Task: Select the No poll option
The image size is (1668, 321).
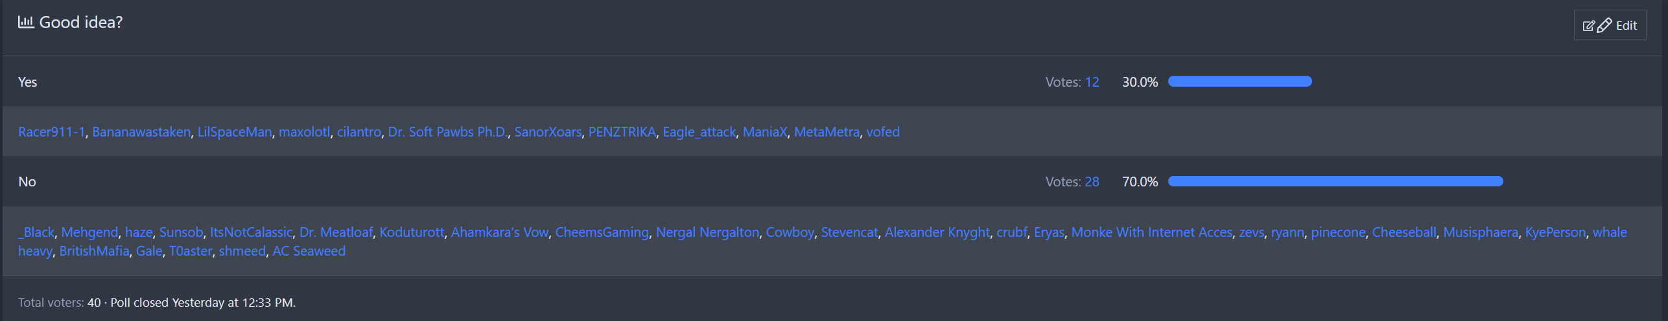Action: [27, 182]
